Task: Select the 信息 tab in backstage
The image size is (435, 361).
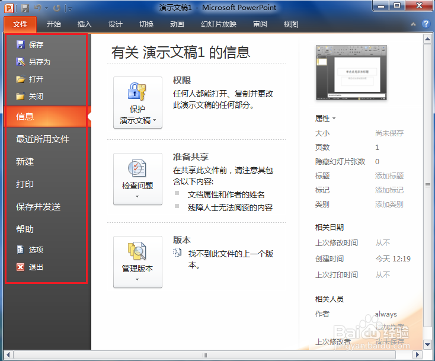Action: click(x=47, y=117)
